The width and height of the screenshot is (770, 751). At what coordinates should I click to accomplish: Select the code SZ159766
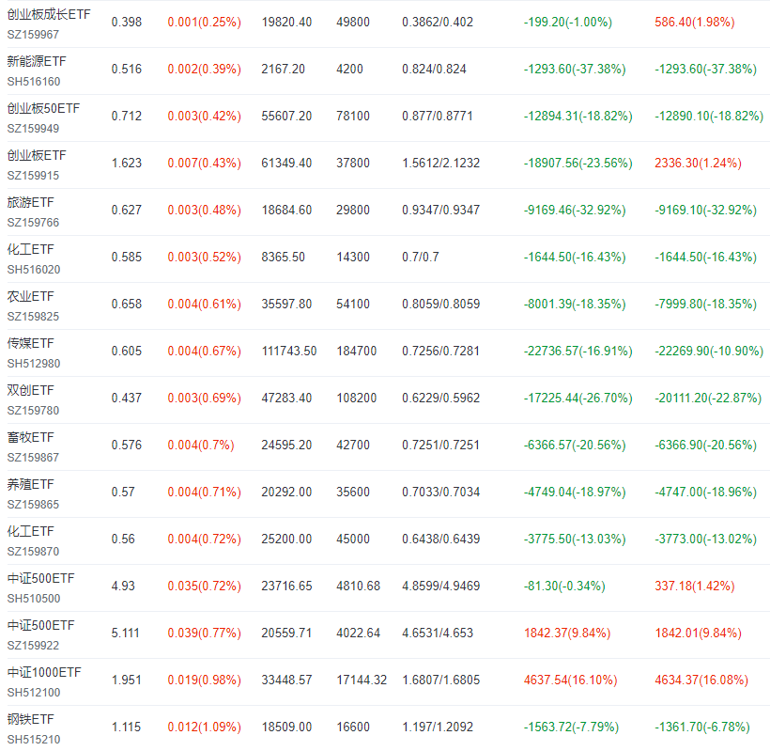[33, 223]
